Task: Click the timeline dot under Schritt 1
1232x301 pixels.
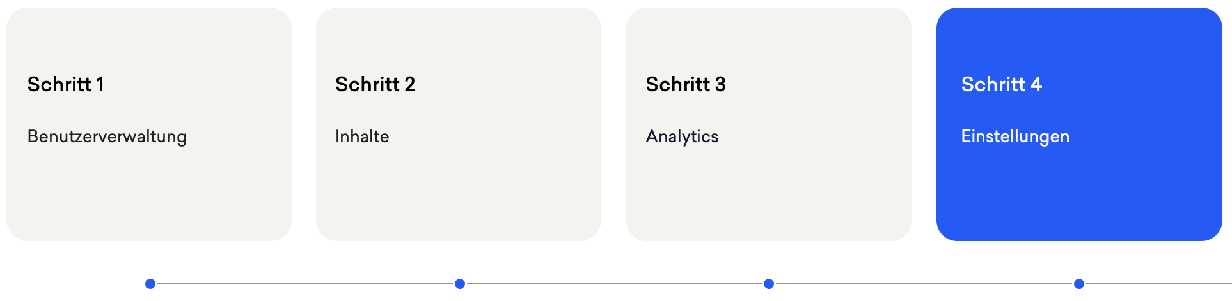Action: [x=150, y=284]
